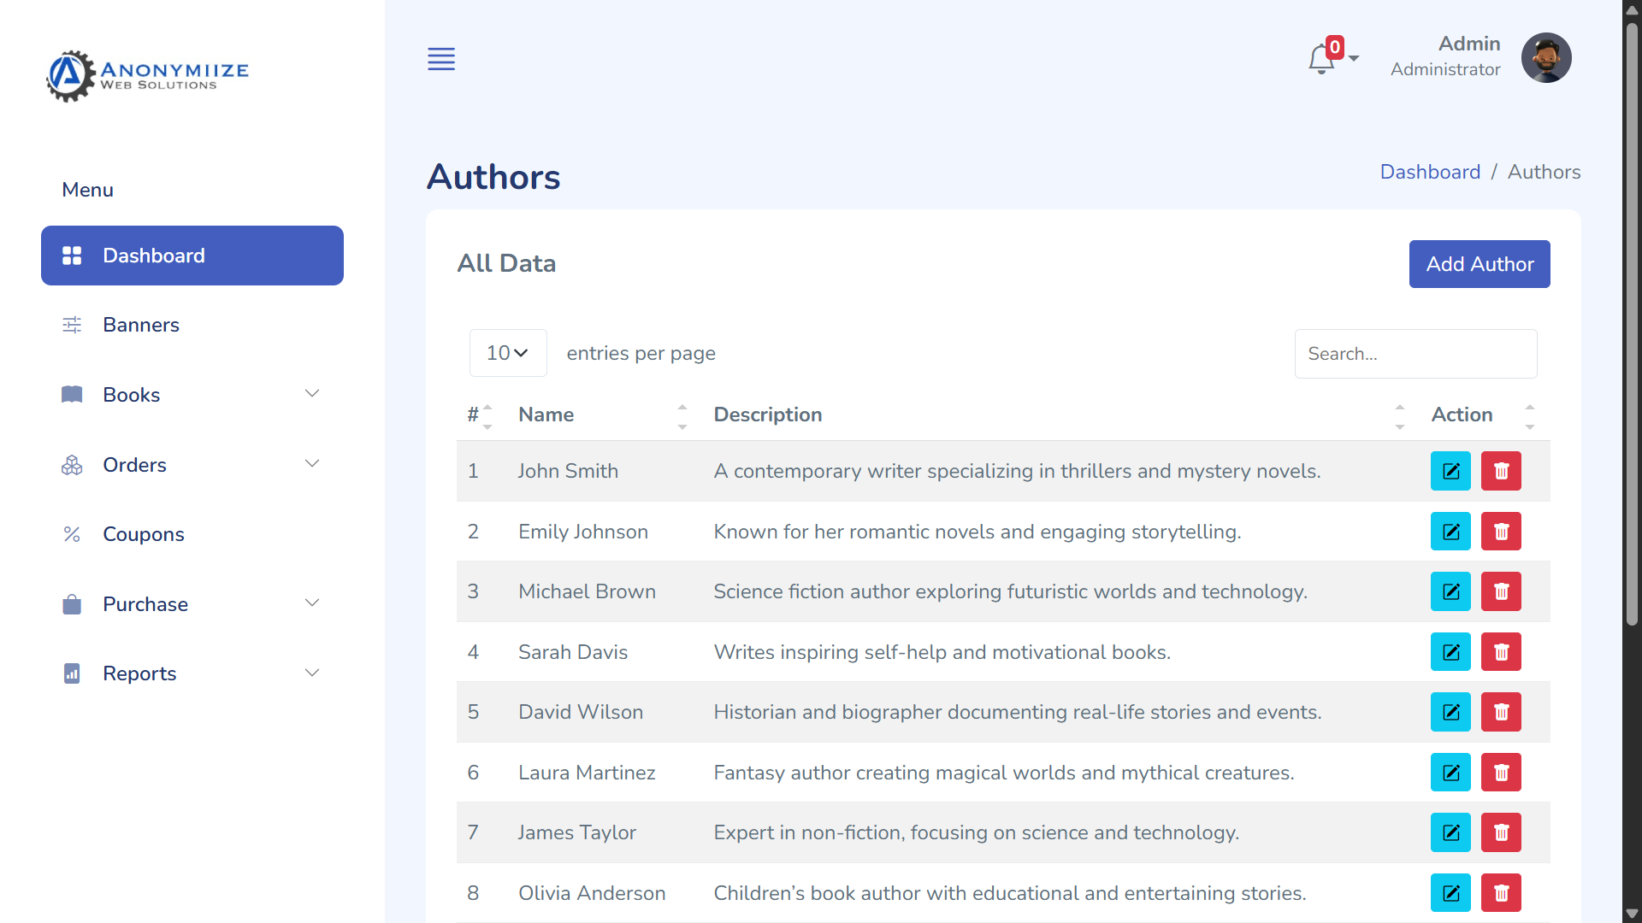This screenshot has width=1642, height=923.
Task: Click the Banners sliders icon
Action: 72,325
